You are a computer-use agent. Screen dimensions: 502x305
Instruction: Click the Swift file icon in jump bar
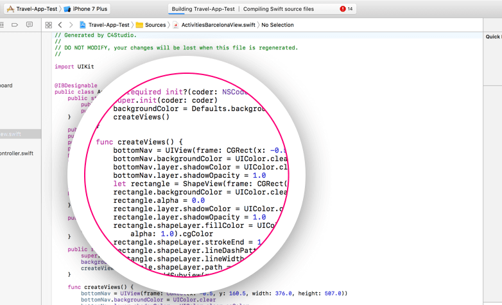tap(175, 24)
